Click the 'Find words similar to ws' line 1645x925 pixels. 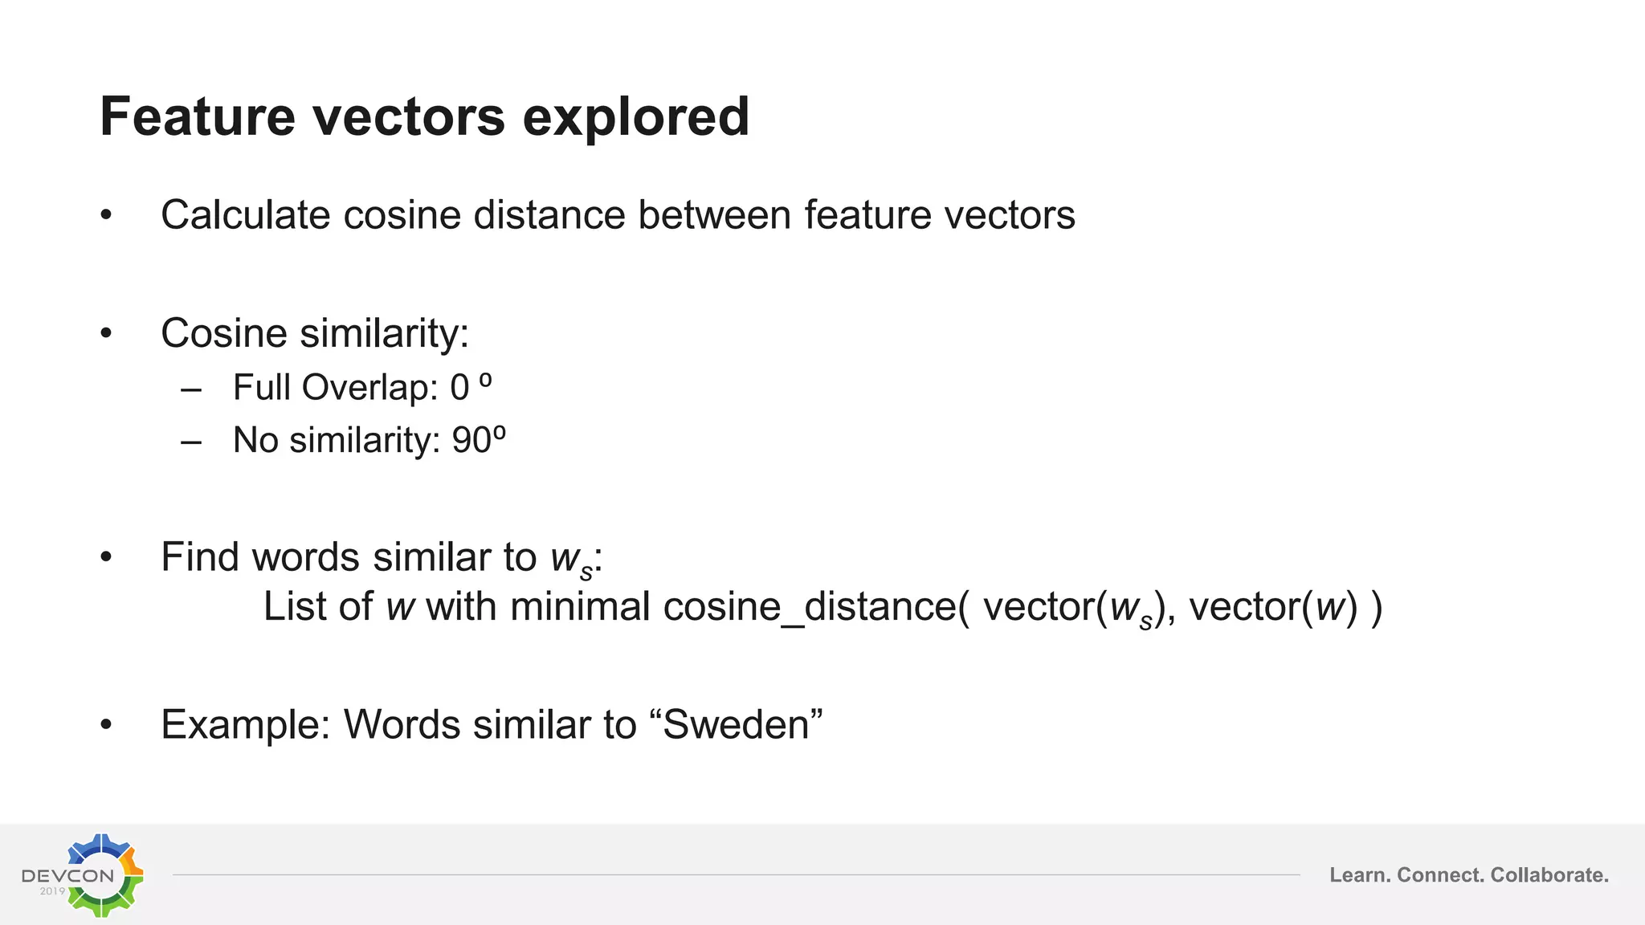click(x=382, y=558)
